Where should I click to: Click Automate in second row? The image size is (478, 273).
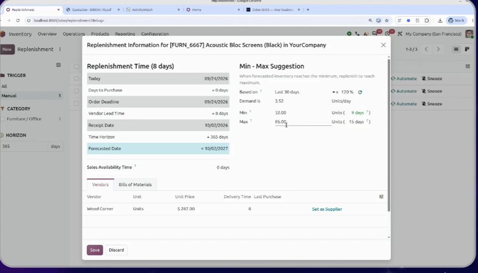pos(404,91)
